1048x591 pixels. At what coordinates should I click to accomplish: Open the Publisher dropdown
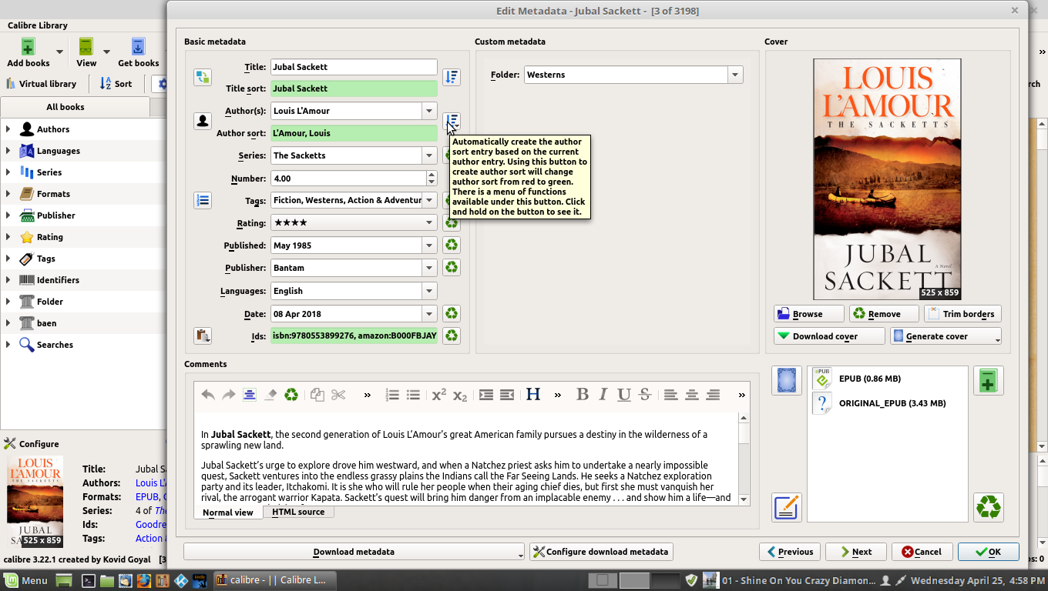429,268
